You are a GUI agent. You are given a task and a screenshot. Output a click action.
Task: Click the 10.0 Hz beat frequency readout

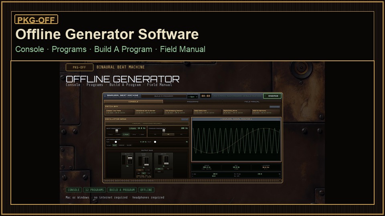click(x=142, y=128)
